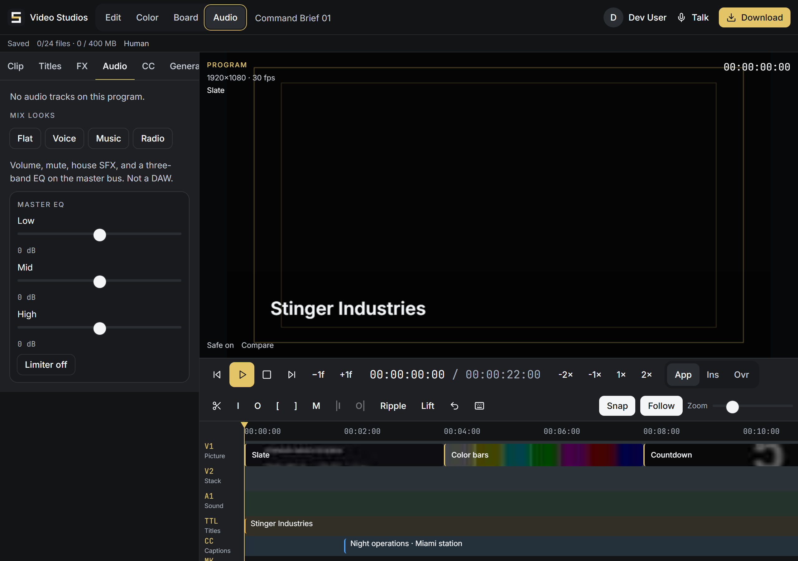Image resolution: width=798 pixels, height=561 pixels.
Task: Select the Countdown clip
Action: point(720,455)
